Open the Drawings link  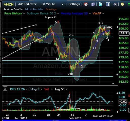click(x=51, y=9)
